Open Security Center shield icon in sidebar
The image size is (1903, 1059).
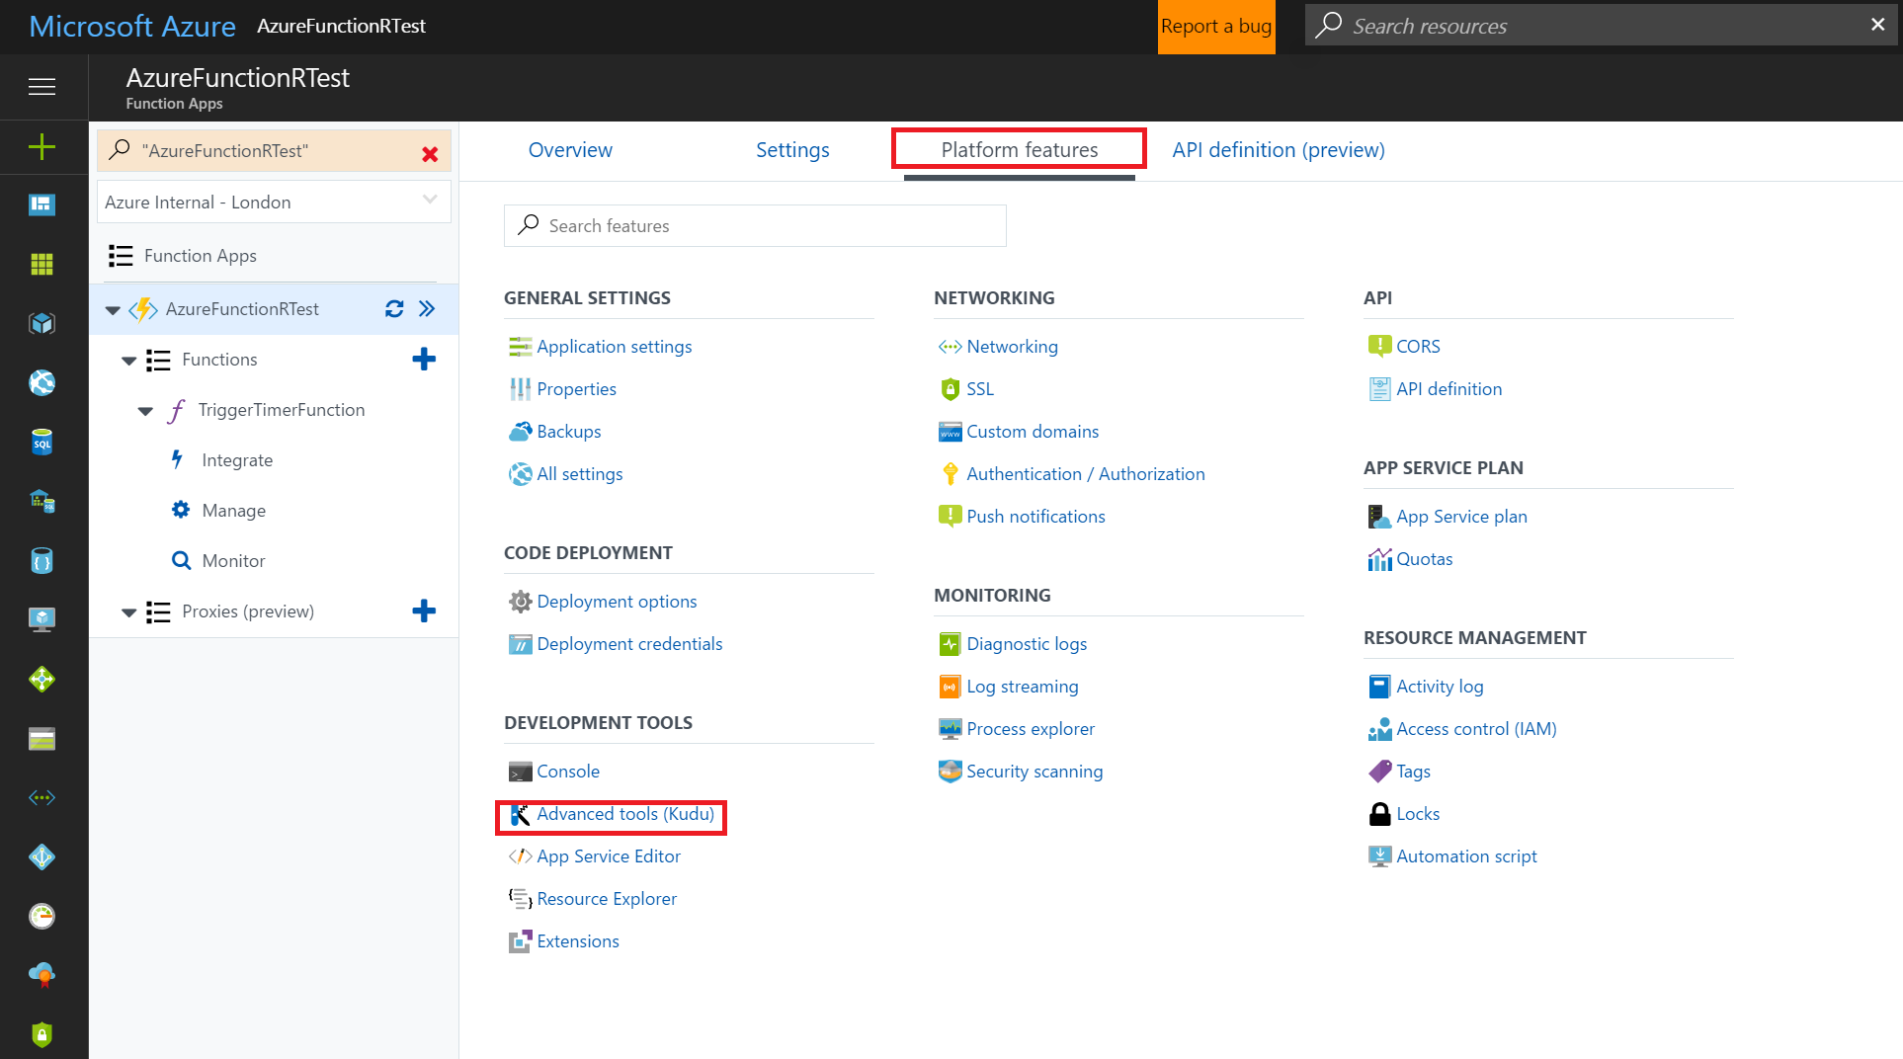pyautogui.click(x=41, y=1034)
